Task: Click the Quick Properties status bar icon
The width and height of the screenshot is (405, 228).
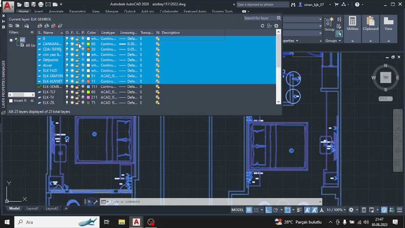Action: point(364,210)
